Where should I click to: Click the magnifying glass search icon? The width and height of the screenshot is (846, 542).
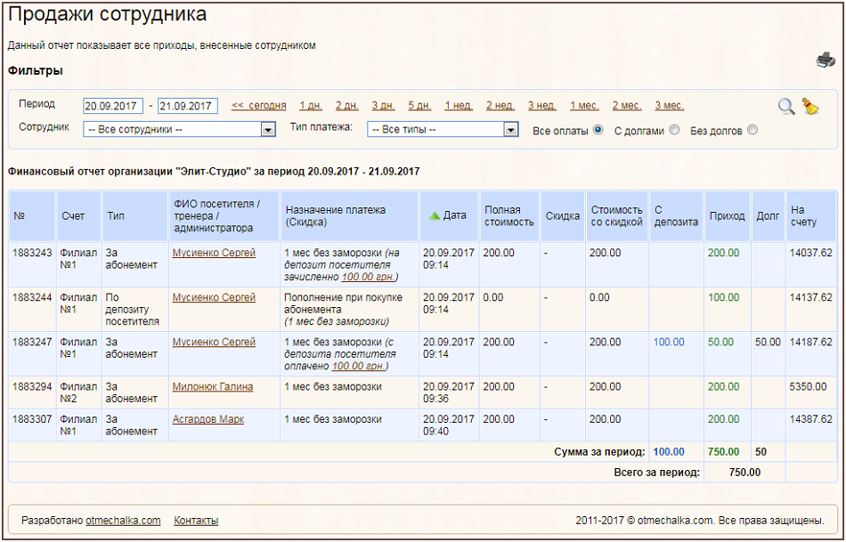pyautogui.click(x=786, y=107)
